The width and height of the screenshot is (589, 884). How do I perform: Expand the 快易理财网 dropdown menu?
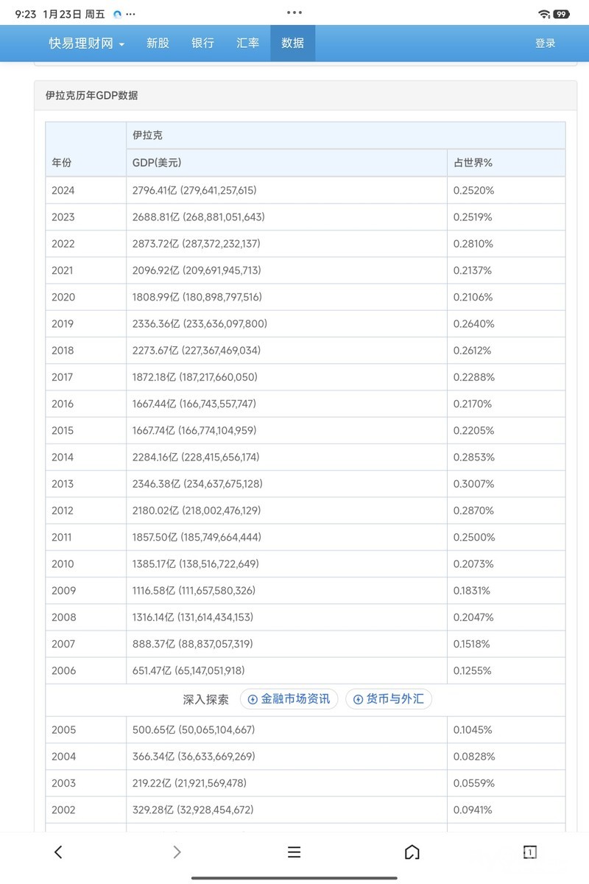click(x=87, y=43)
